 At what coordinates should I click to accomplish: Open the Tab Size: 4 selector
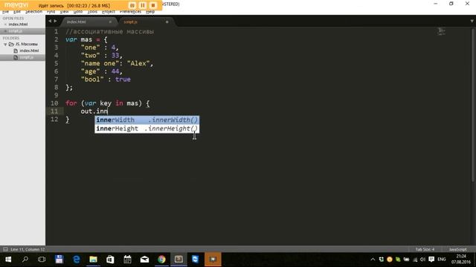point(425,249)
